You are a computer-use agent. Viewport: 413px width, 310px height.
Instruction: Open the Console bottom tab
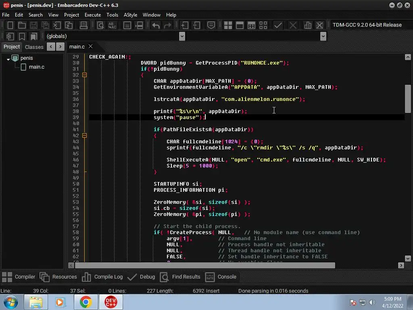click(x=221, y=277)
